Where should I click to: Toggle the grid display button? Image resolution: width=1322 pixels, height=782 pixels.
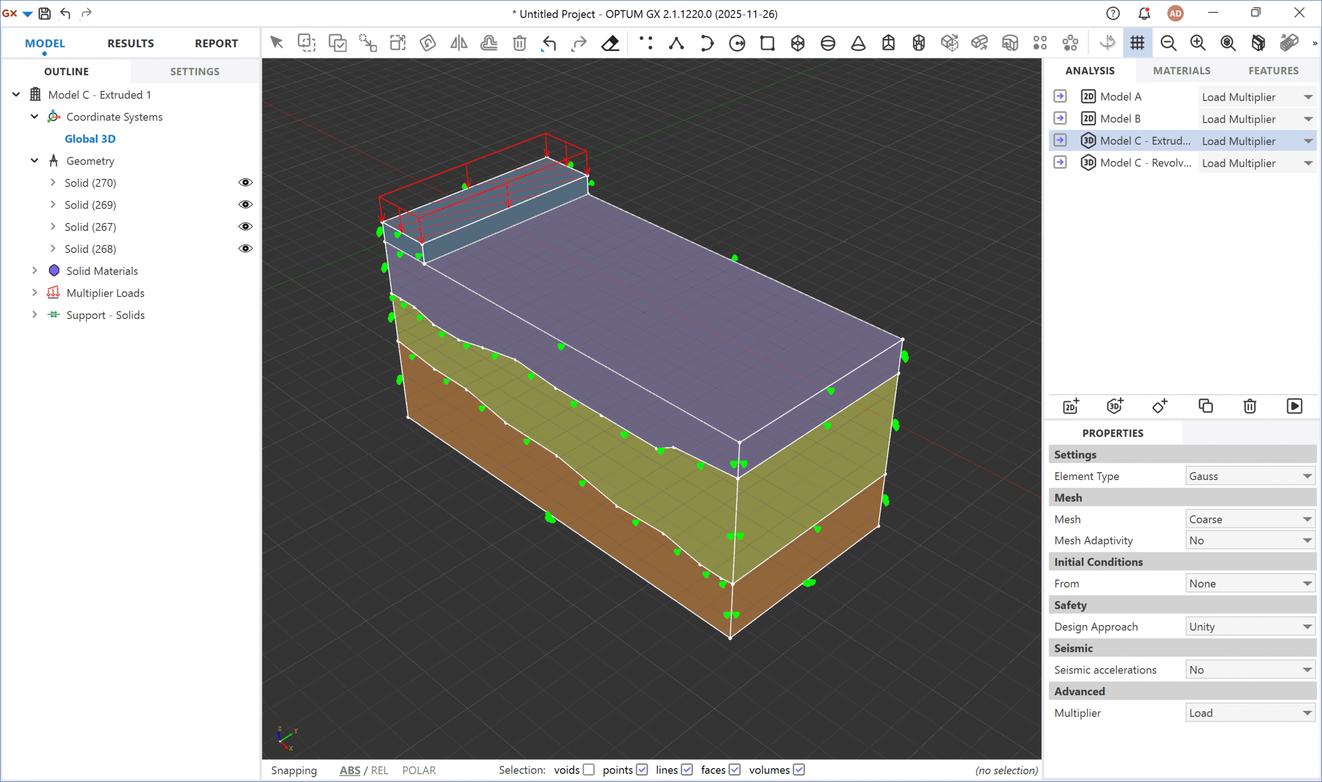pyautogui.click(x=1137, y=43)
